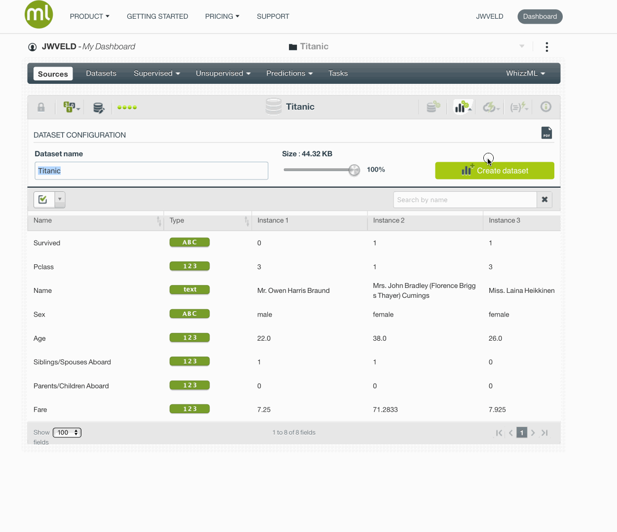The width and height of the screenshot is (617, 532).
Task: Go to the first page
Action: click(499, 433)
